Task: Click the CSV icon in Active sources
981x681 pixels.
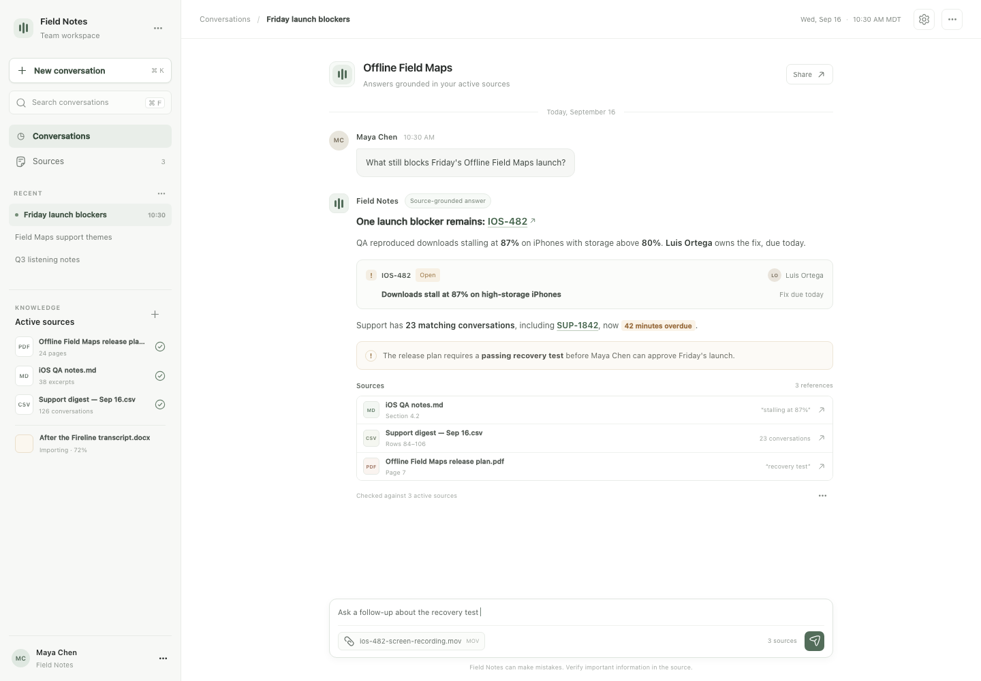Action: 24,405
